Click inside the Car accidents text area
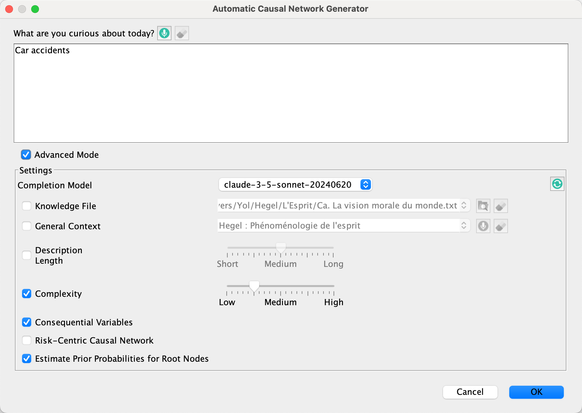 pos(291,93)
